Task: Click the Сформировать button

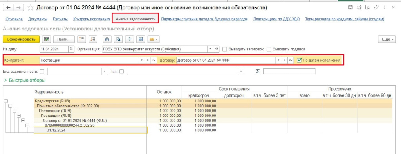Action: coord(21,39)
